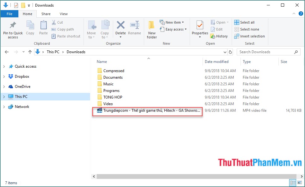Open the New item dropdown
Image resolution: width=305 pixels, height=187 pixels.
172,22
